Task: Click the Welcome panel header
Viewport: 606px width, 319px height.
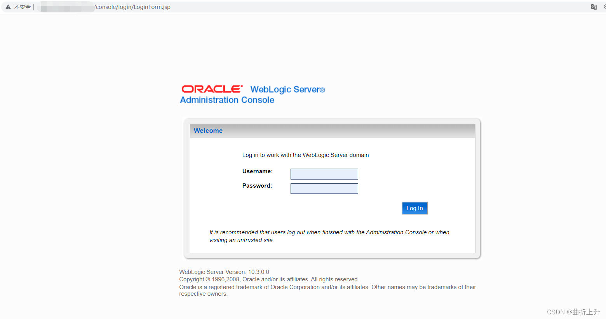Action: click(x=332, y=131)
